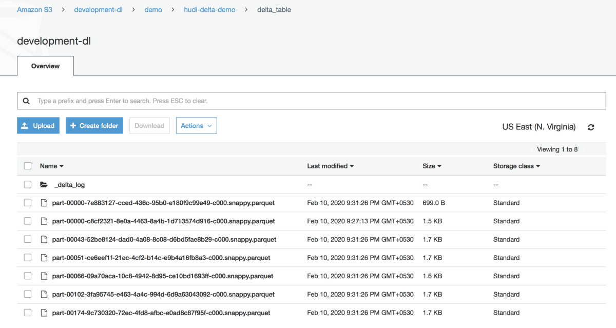
Task: Switch to the Overview tab
Action: point(45,66)
